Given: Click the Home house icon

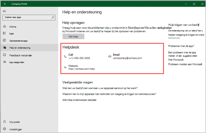Looking at the screenshot, I should coord(5,26).
